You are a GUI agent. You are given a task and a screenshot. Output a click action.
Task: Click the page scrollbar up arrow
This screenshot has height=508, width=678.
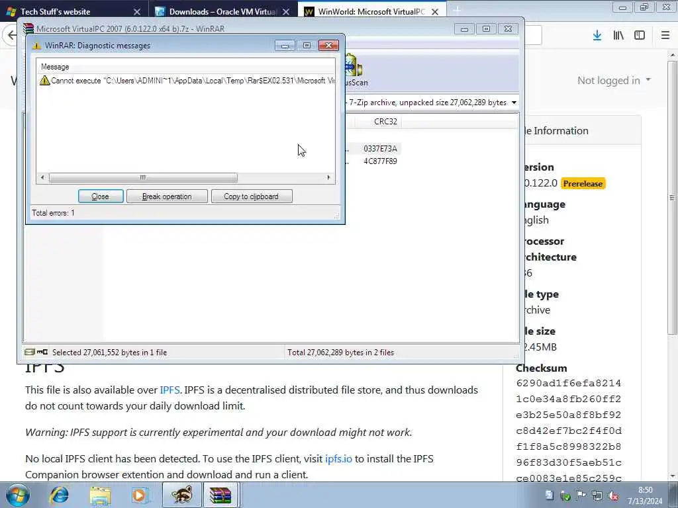coord(672,56)
